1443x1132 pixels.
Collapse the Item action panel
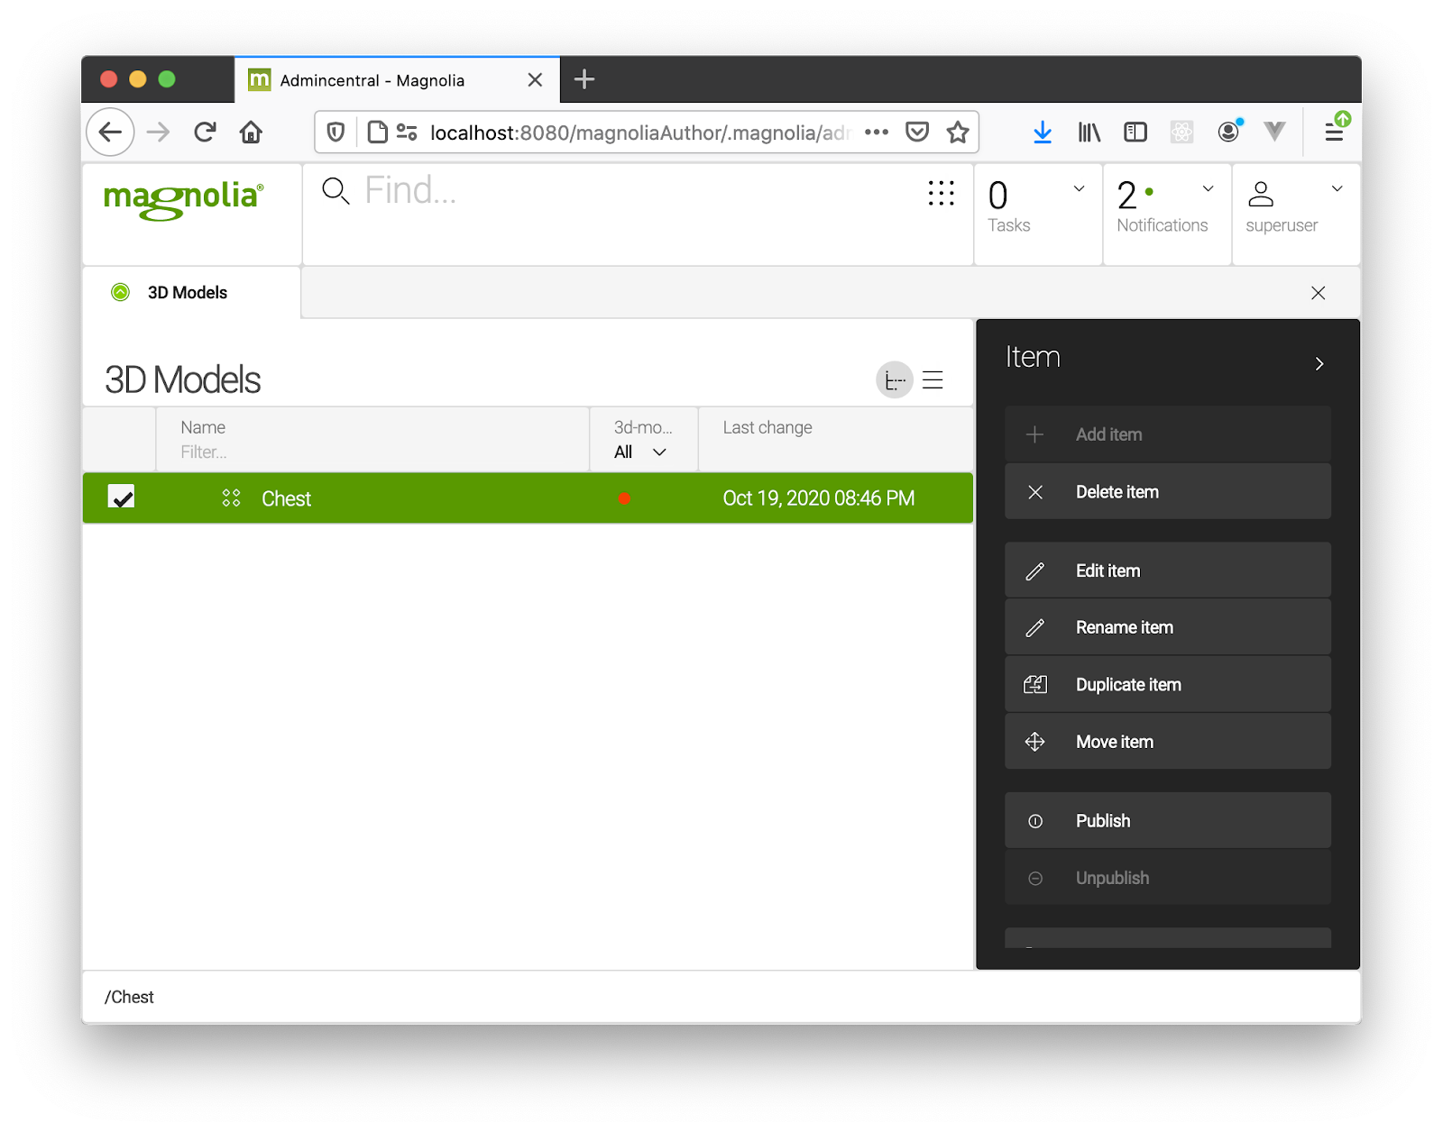(x=1319, y=364)
